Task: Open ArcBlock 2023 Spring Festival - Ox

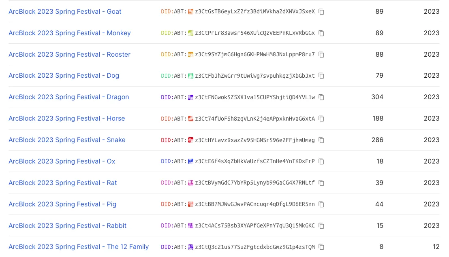Action: click(62, 161)
